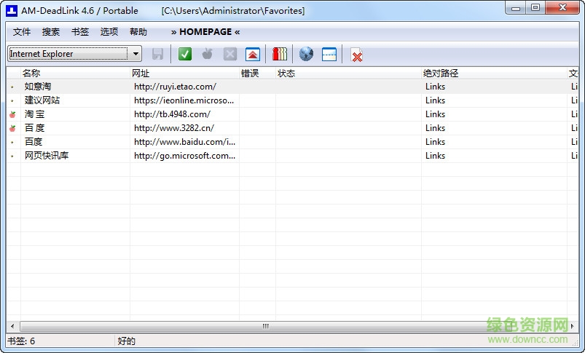Click the » HOMEPAGE « link

(205, 32)
